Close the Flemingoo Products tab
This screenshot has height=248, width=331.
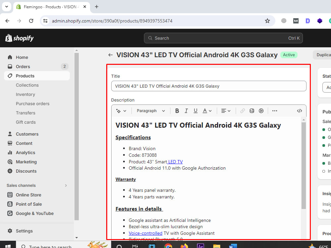pyautogui.click(x=85, y=7)
